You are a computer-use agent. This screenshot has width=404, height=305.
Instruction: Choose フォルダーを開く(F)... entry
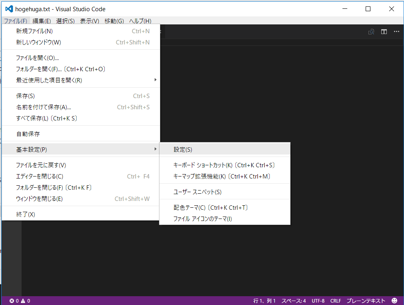[81, 69]
